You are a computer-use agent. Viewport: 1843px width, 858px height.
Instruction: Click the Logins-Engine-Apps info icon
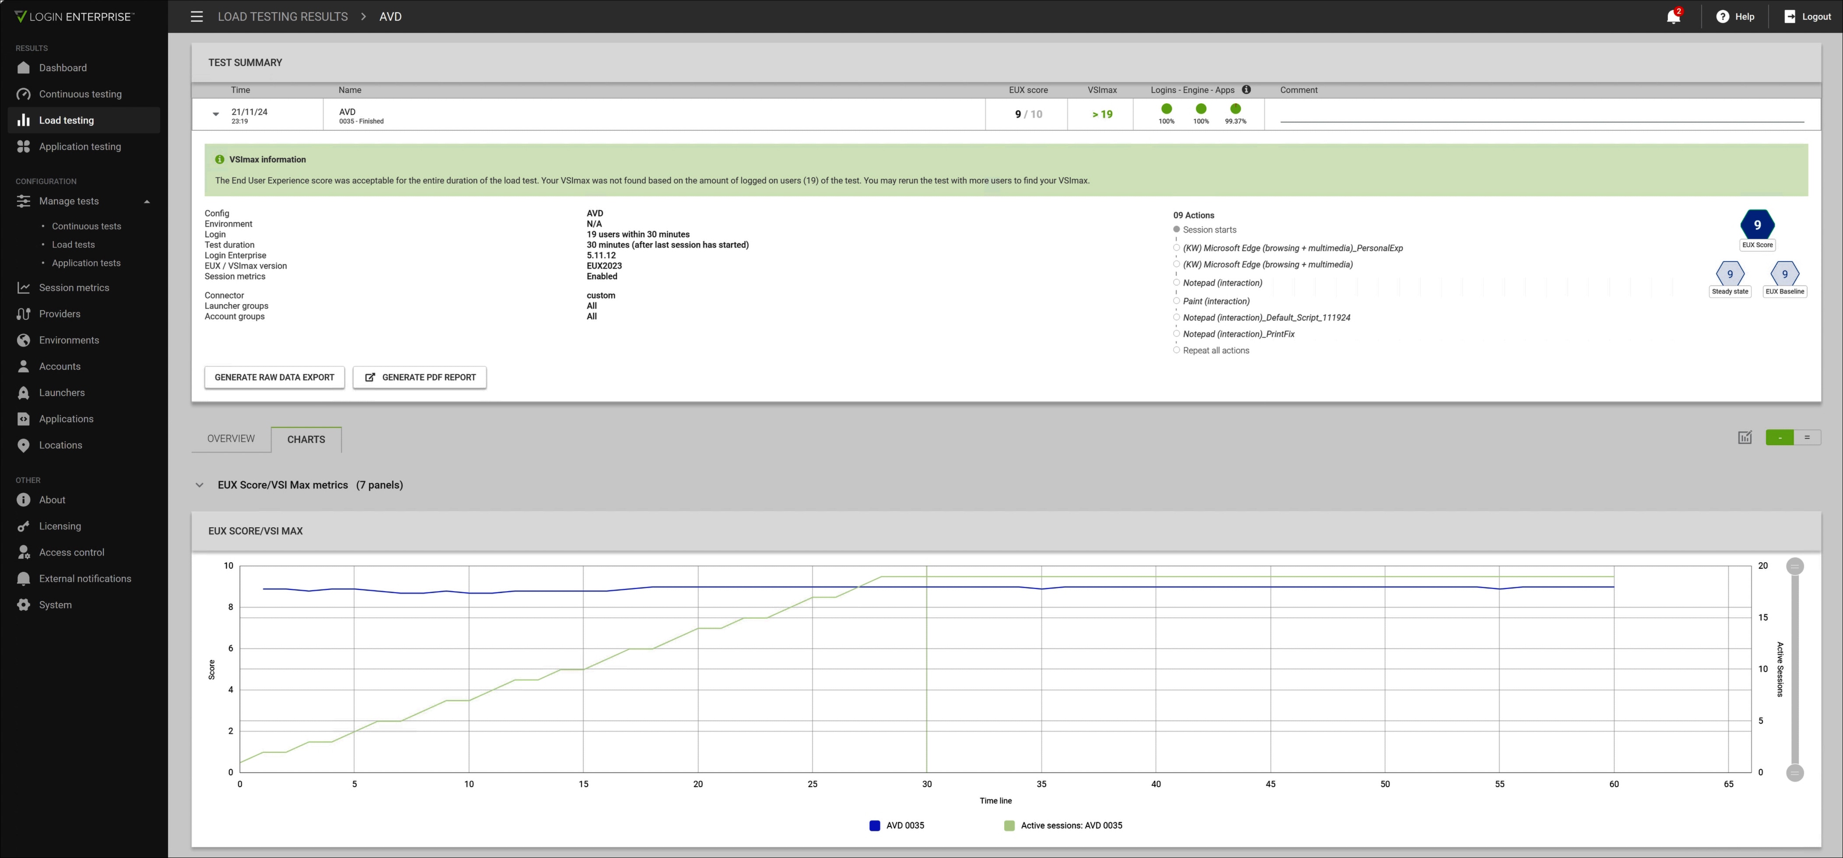(x=1246, y=89)
